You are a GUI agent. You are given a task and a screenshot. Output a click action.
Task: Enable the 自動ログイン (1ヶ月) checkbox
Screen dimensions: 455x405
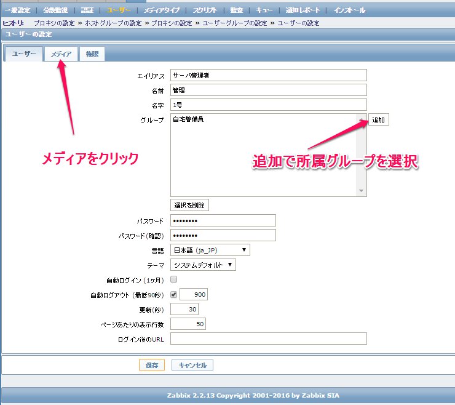click(x=173, y=279)
